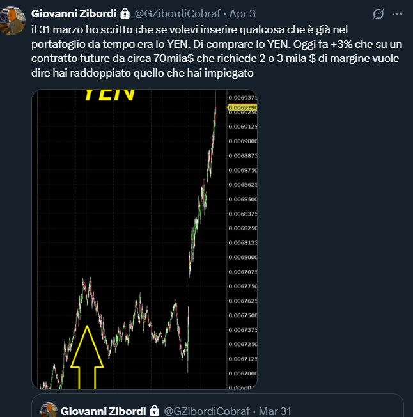Open the Grok actions icon on the post

point(378,13)
